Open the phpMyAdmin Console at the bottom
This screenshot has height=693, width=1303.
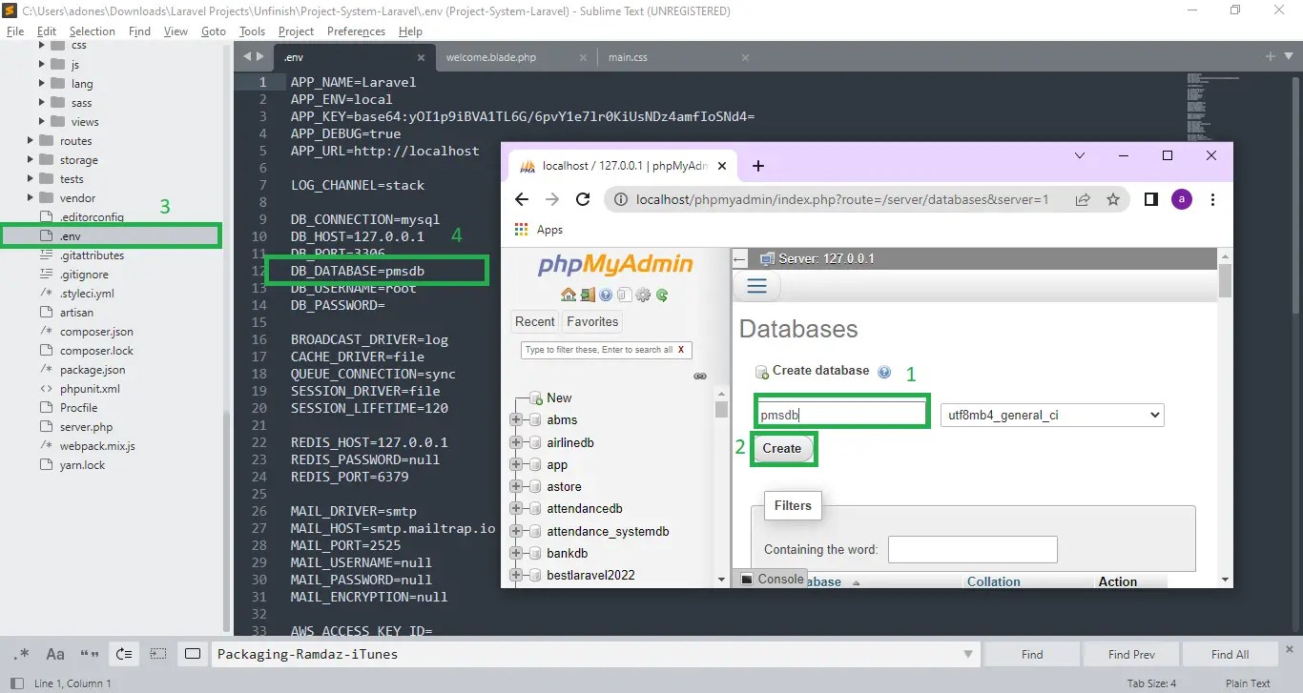(x=771, y=578)
